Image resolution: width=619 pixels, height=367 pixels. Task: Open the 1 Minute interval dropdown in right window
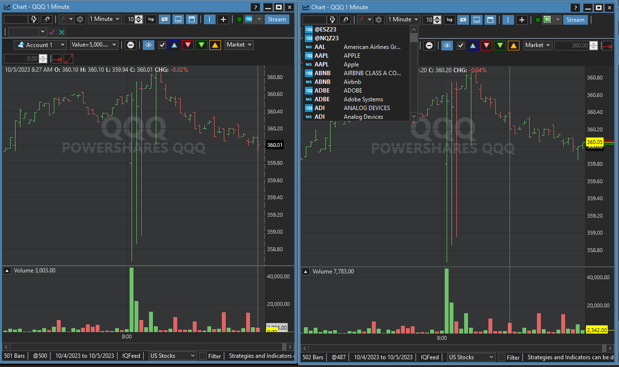coord(403,20)
